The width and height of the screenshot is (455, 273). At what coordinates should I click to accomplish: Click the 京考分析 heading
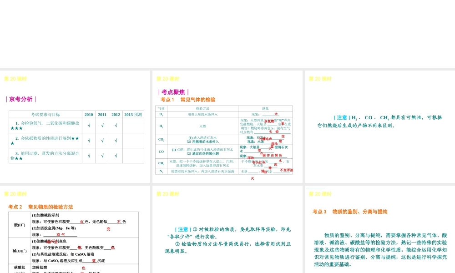pos(21,99)
